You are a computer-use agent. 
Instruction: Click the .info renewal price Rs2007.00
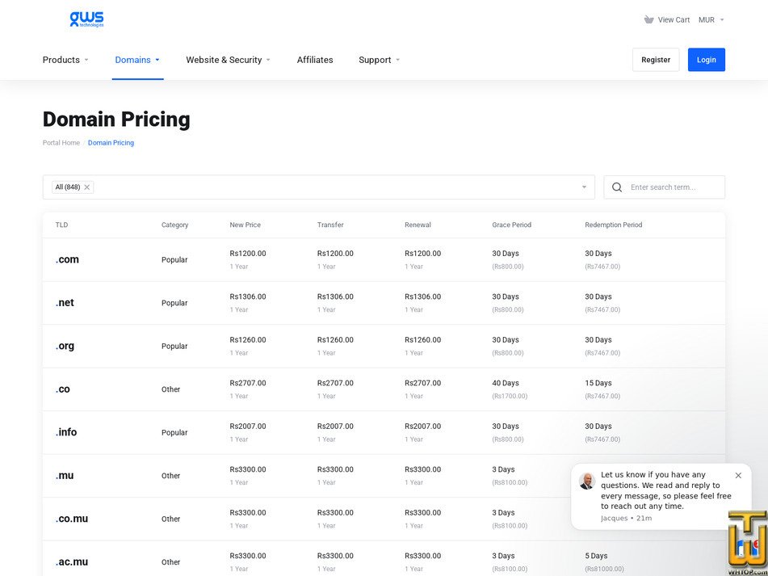[x=422, y=426]
